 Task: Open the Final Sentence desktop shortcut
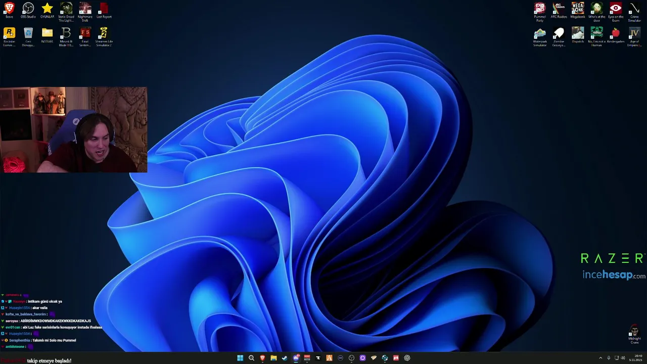click(x=85, y=37)
